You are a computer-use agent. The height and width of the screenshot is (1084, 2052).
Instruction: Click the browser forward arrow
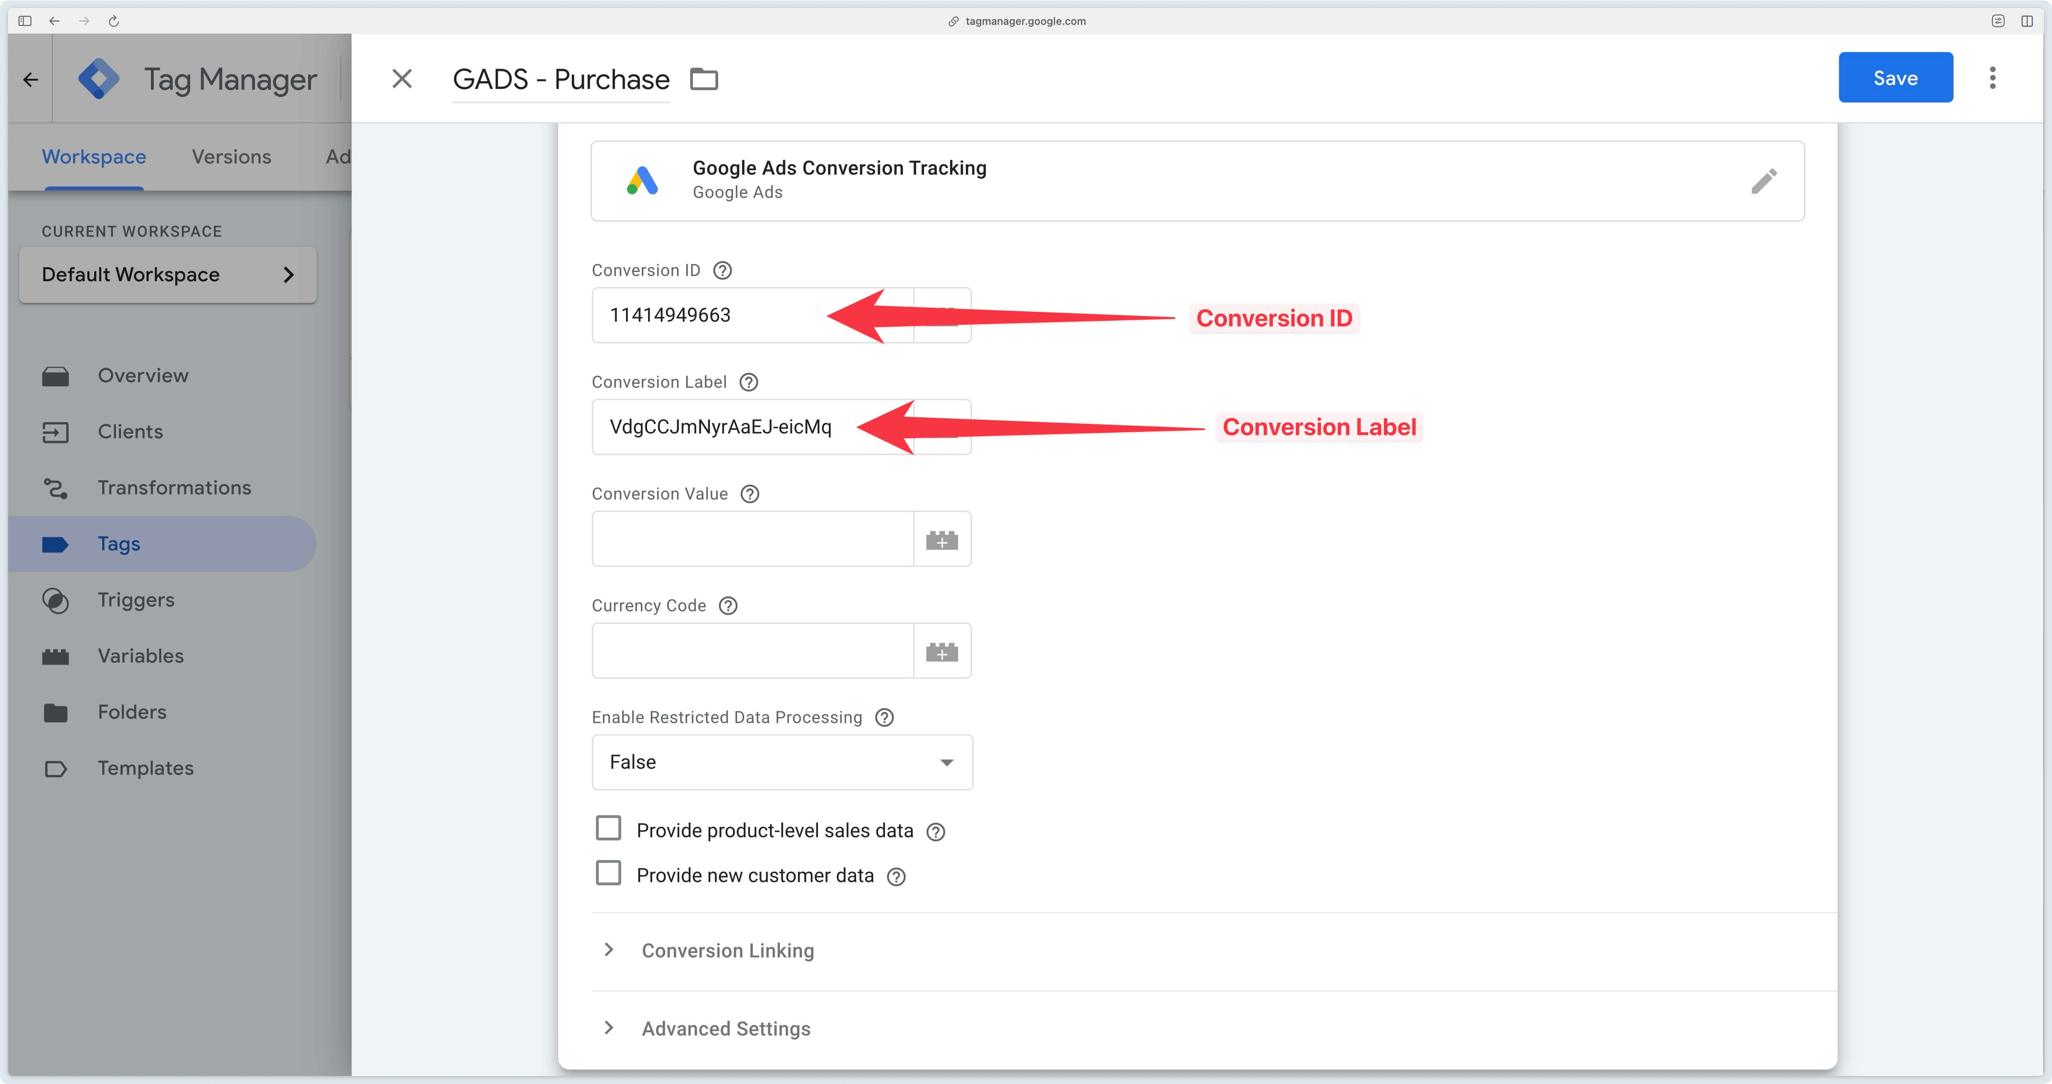coord(84,21)
